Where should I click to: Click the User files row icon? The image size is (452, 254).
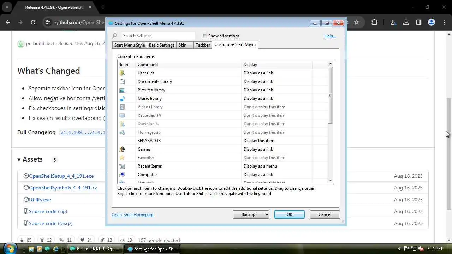tap(122, 73)
